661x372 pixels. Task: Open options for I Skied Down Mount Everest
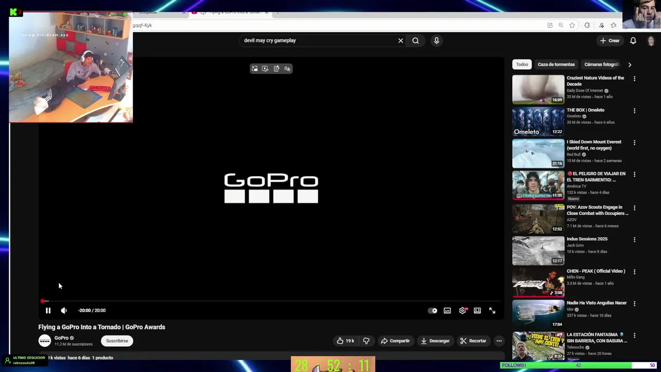point(635,143)
